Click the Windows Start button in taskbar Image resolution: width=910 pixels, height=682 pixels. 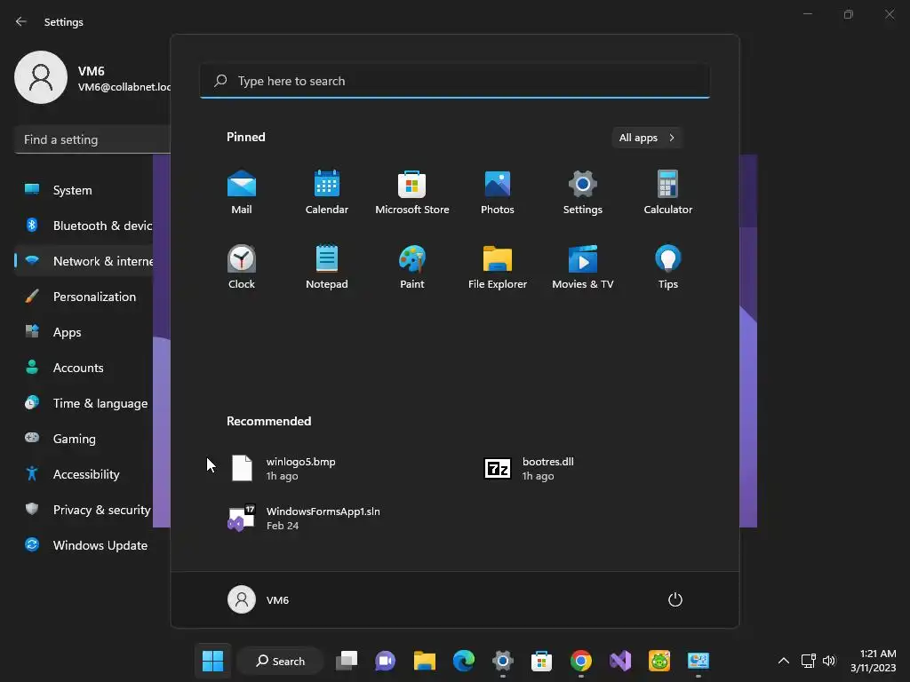click(x=212, y=661)
